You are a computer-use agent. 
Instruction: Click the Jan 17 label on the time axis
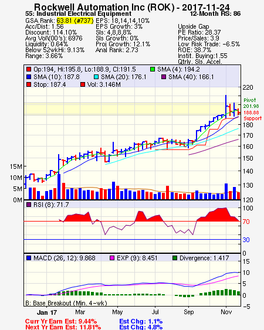click(x=47, y=312)
